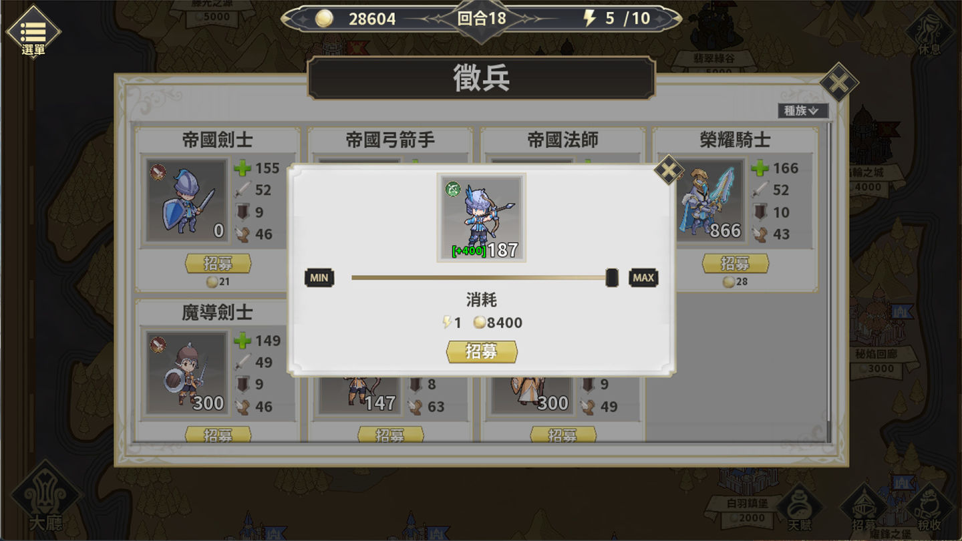Set slider to MAX
The width and height of the screenshot is (962, 541).
pos(643,278)
